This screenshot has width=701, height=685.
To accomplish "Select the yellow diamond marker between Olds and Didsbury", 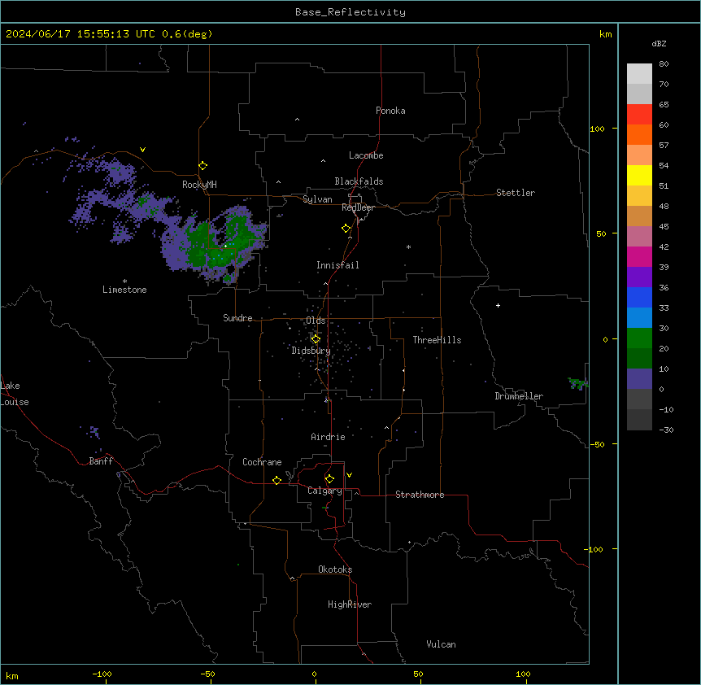I will tap(316, 339).
